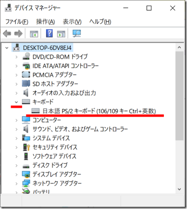Expand the ネットワーク アダプター node
This screenshot has width=187, height=209.
[17, 184]
